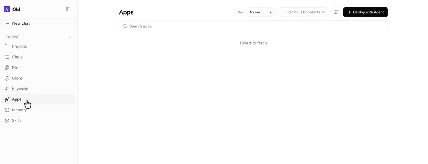Open Keychain in the sidebar

tap(39, 89)
